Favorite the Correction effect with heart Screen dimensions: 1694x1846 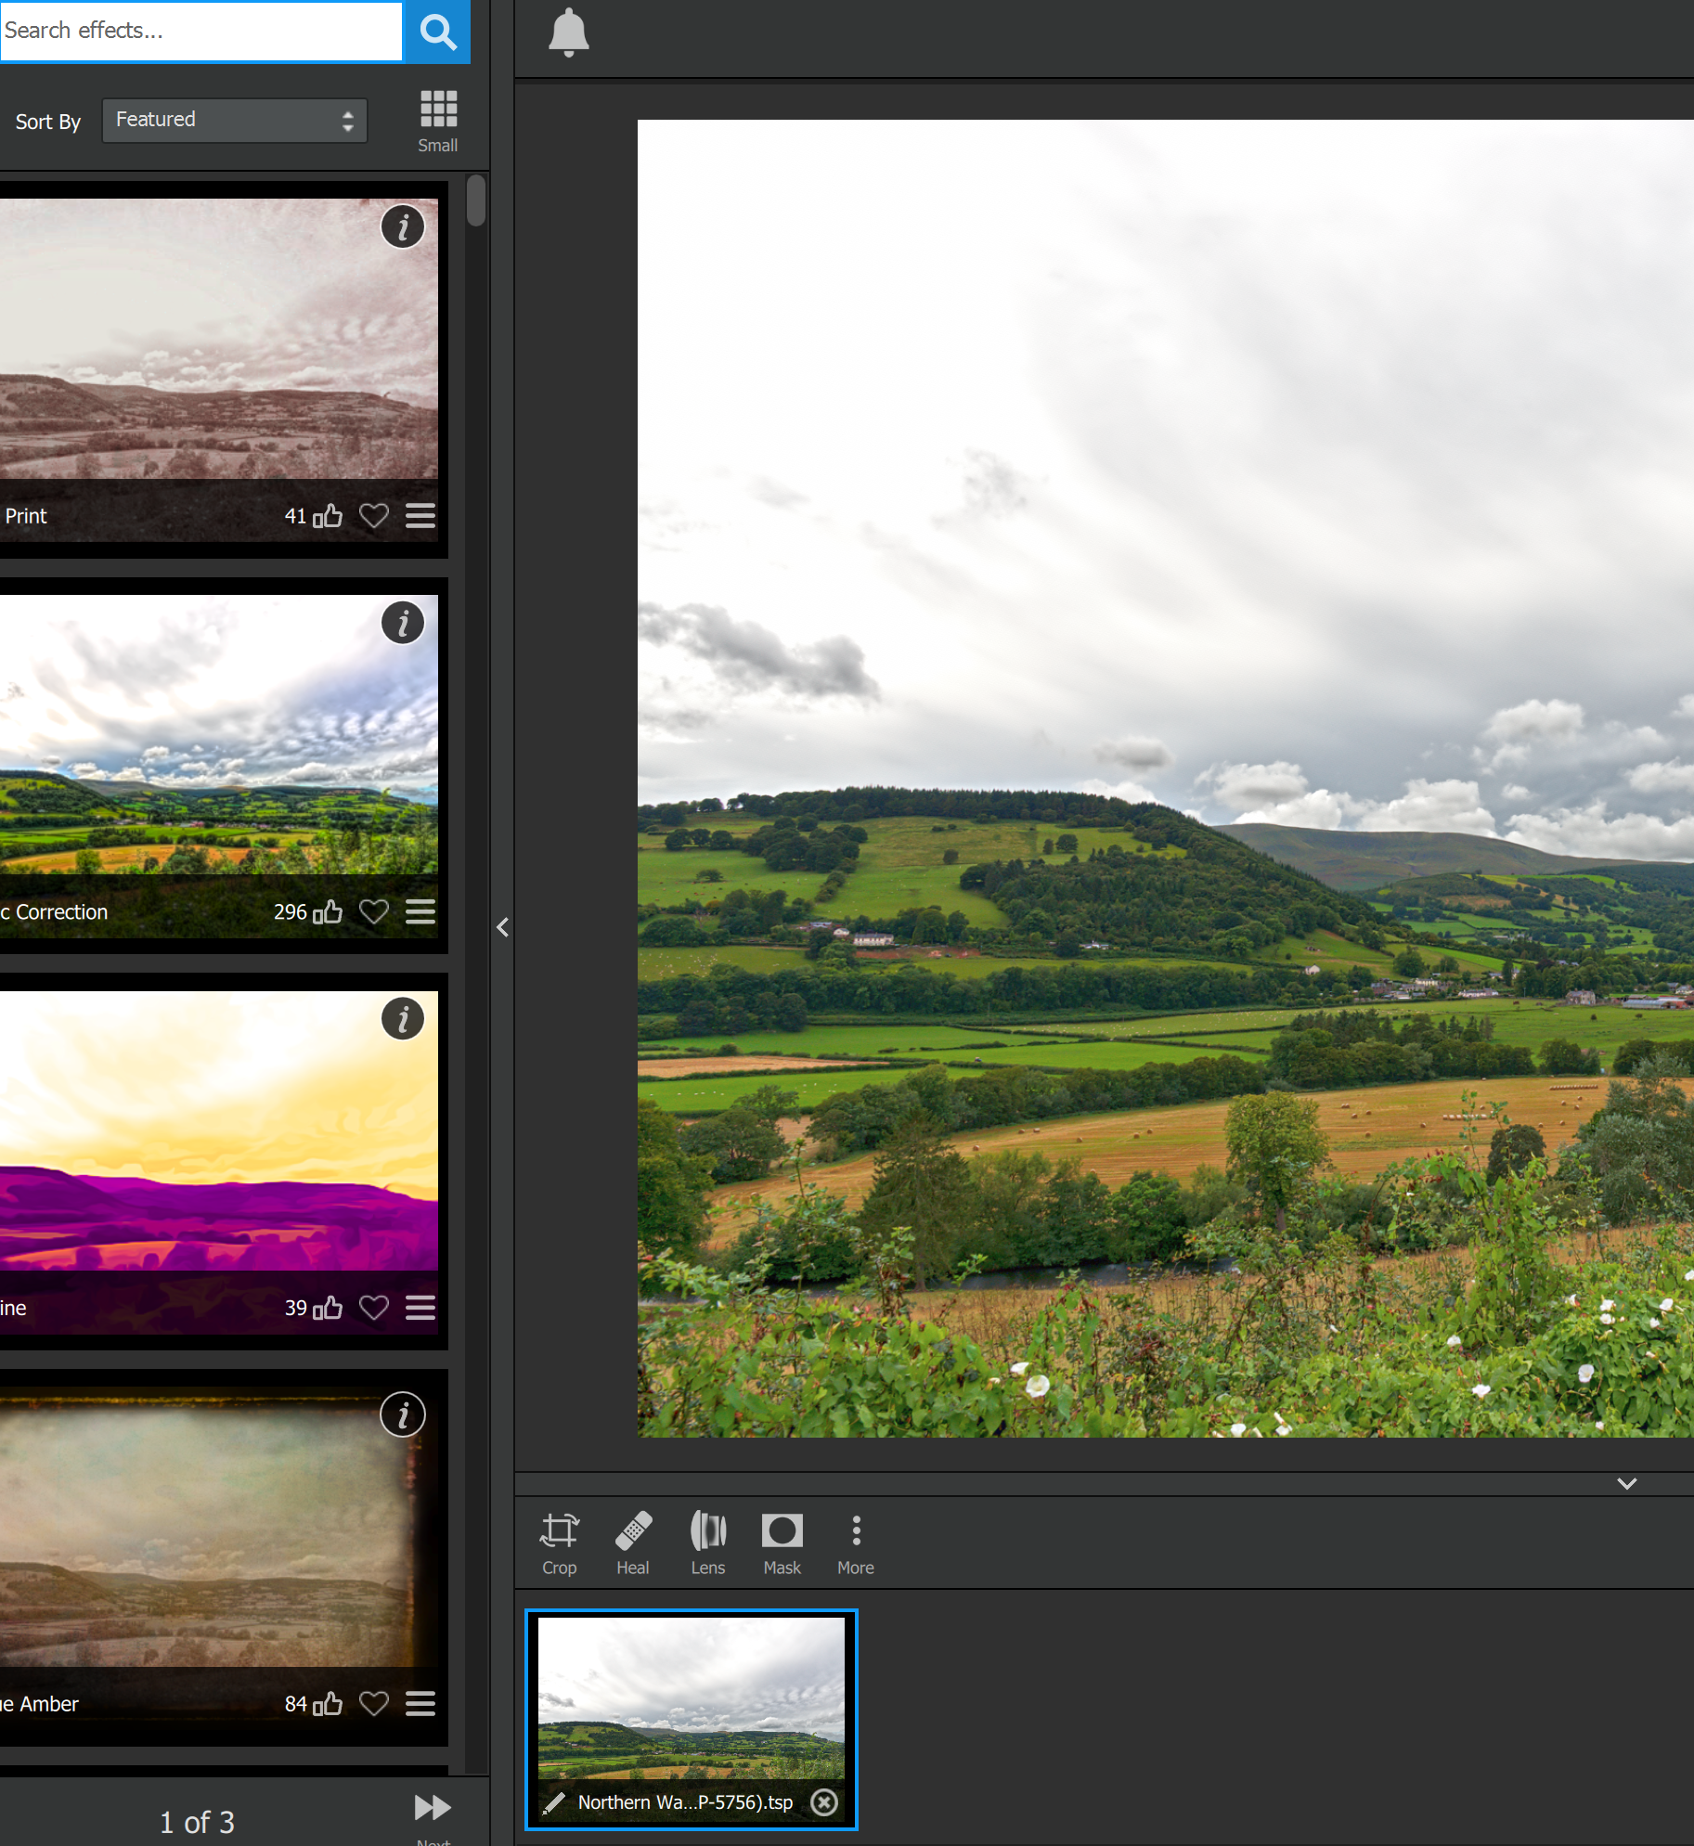[x=374, y=912]
